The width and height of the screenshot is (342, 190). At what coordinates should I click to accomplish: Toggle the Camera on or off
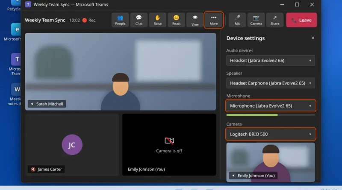tap(256, 20)
